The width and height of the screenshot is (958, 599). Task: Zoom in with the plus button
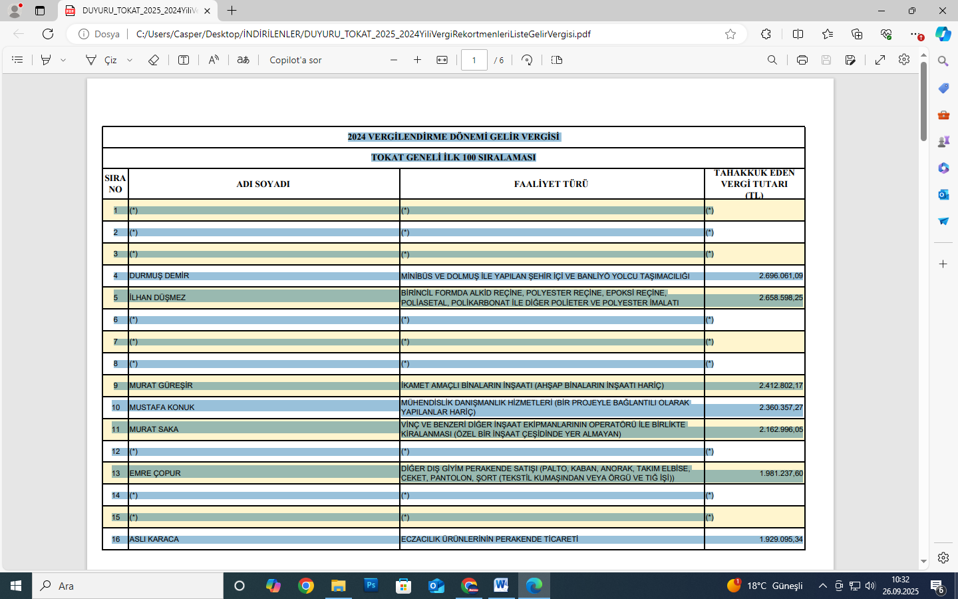(418, 60)
